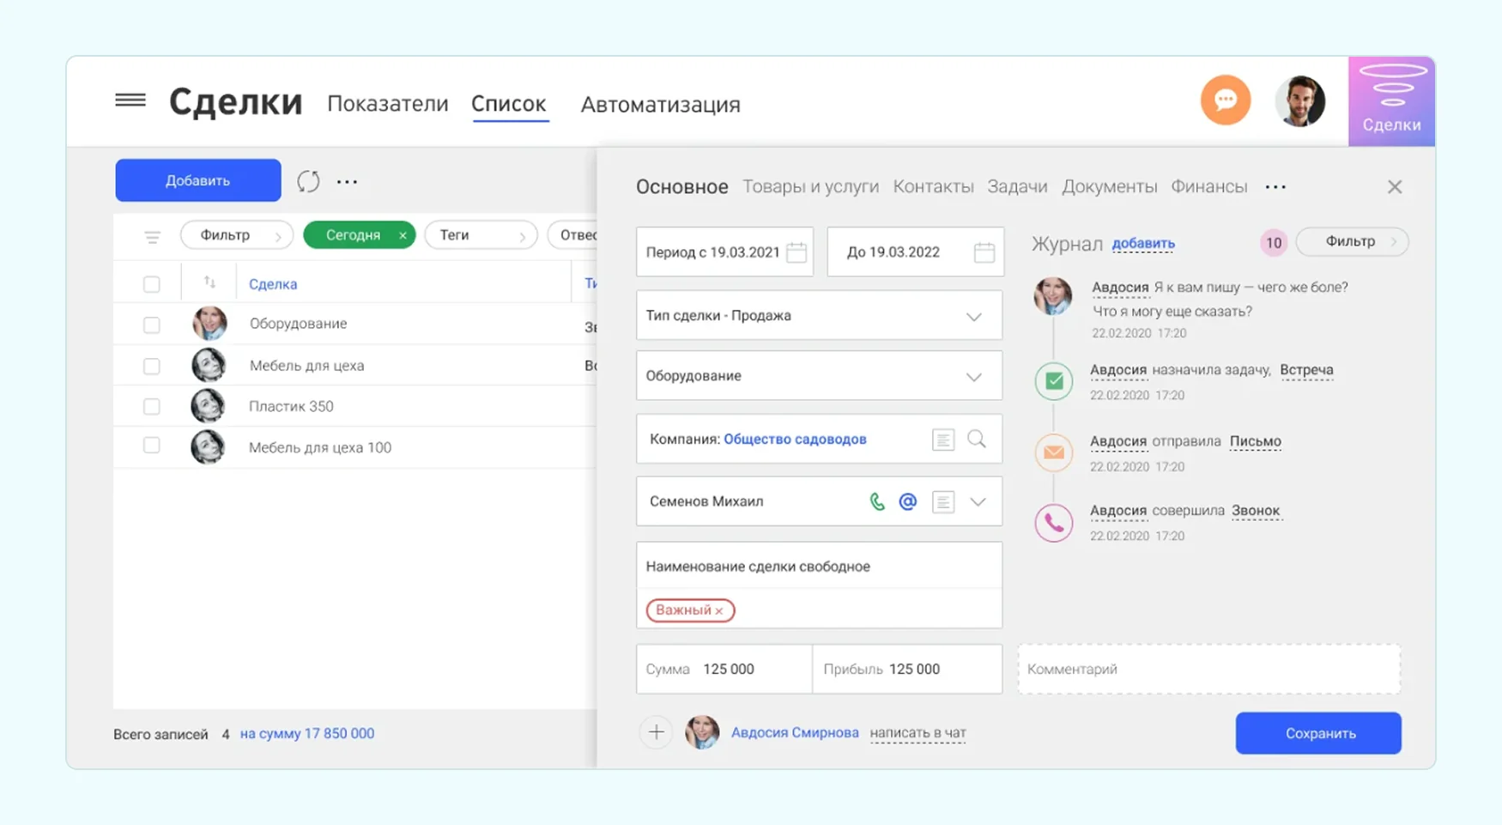Click the добавить link next to Журнал
This screenshot has height=825, width=1502.
click(x=1143, y=244)
